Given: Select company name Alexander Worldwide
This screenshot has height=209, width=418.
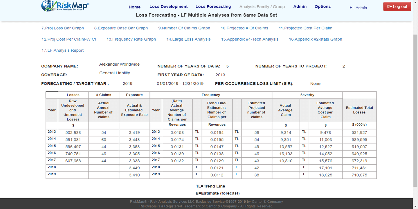Looking at the screenshot, I should pyautogui.click(x=119, y=64).
